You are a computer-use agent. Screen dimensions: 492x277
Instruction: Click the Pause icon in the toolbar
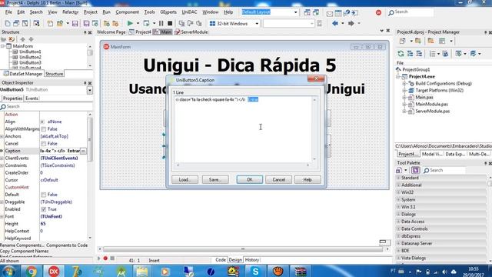pyautogui.click(x=161, y=23)
